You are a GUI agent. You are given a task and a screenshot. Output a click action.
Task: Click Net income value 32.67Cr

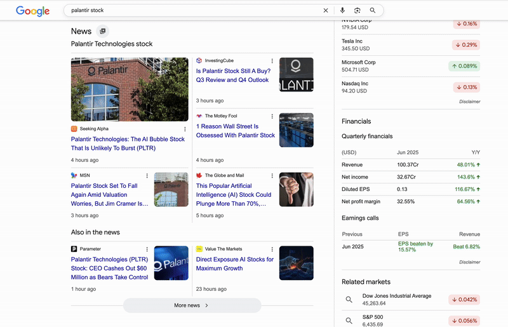point(406,177)
